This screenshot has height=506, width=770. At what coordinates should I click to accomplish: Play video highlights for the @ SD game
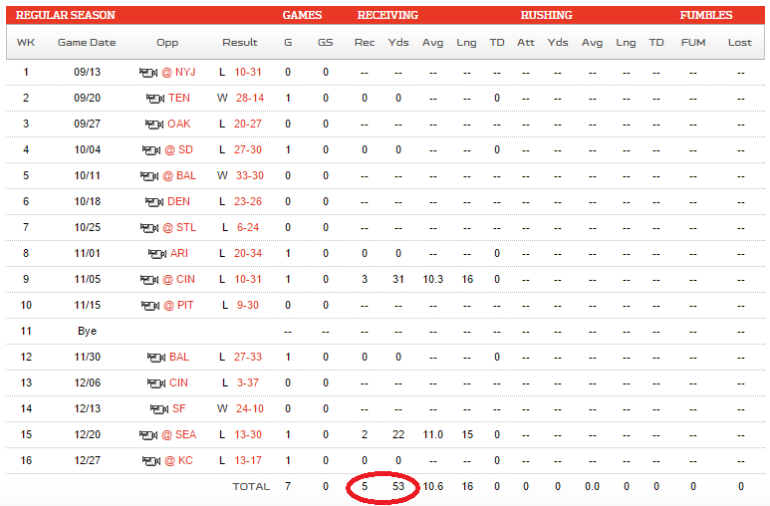[x=149, y=150]
